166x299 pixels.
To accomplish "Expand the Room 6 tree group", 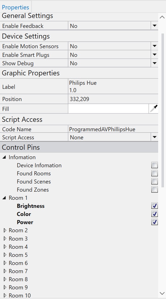I will [x=5, y=263].
